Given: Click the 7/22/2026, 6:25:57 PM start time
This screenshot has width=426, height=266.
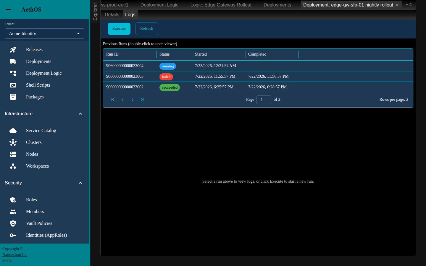Looking at the screenshot, I should [214, 87].
